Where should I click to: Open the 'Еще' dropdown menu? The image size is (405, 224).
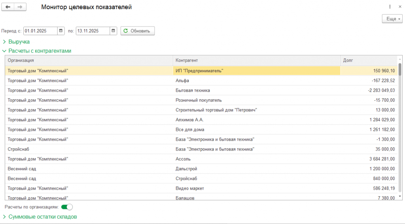click(392, 19)
